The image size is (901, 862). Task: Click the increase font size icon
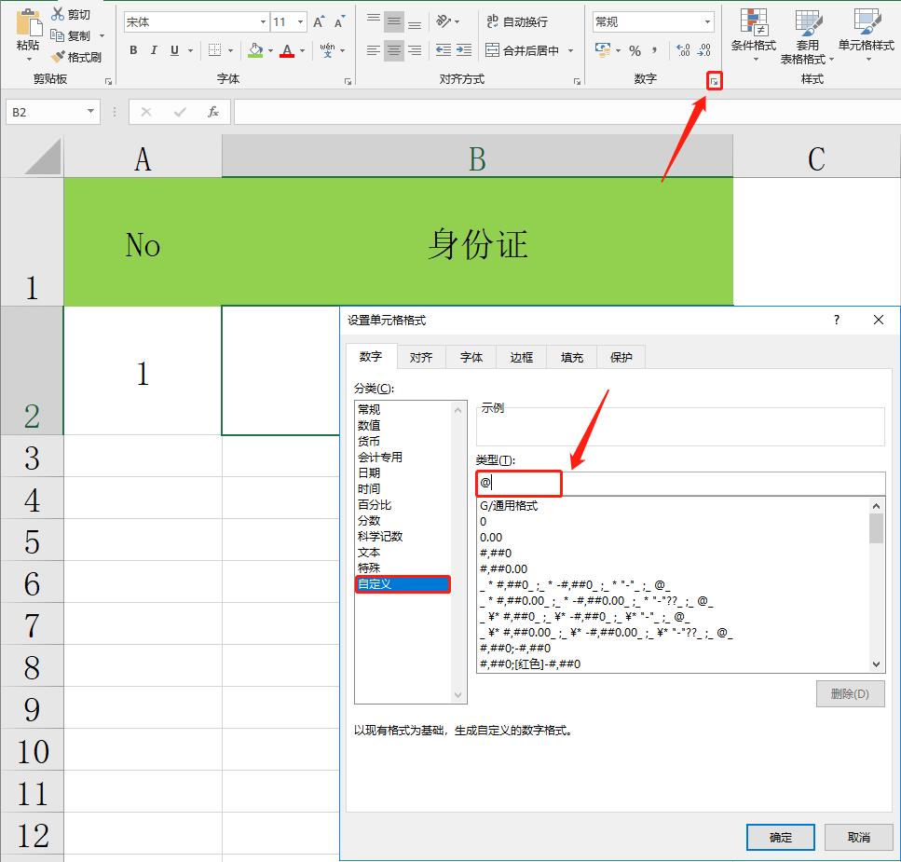pyautogui.click(x=320, y=21)
